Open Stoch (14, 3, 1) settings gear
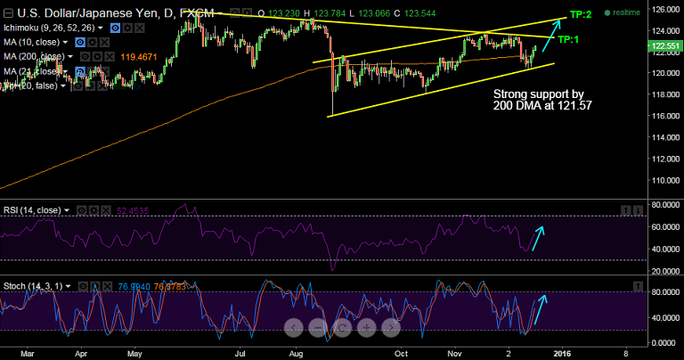The width and height of the screenshot is (684, 360). click(x=95, y=287)
